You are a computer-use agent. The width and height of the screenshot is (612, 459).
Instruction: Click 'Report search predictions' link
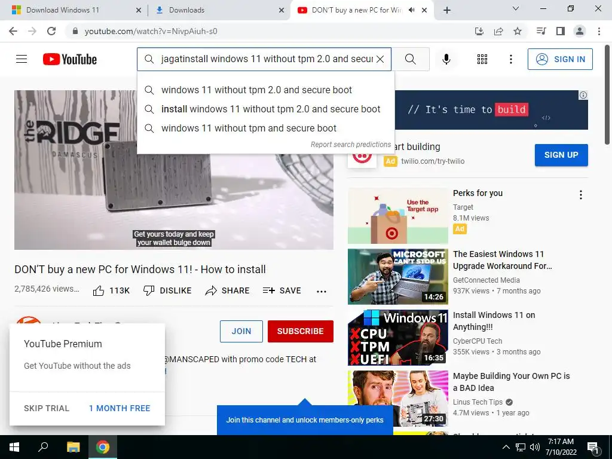tap(350, 145)
